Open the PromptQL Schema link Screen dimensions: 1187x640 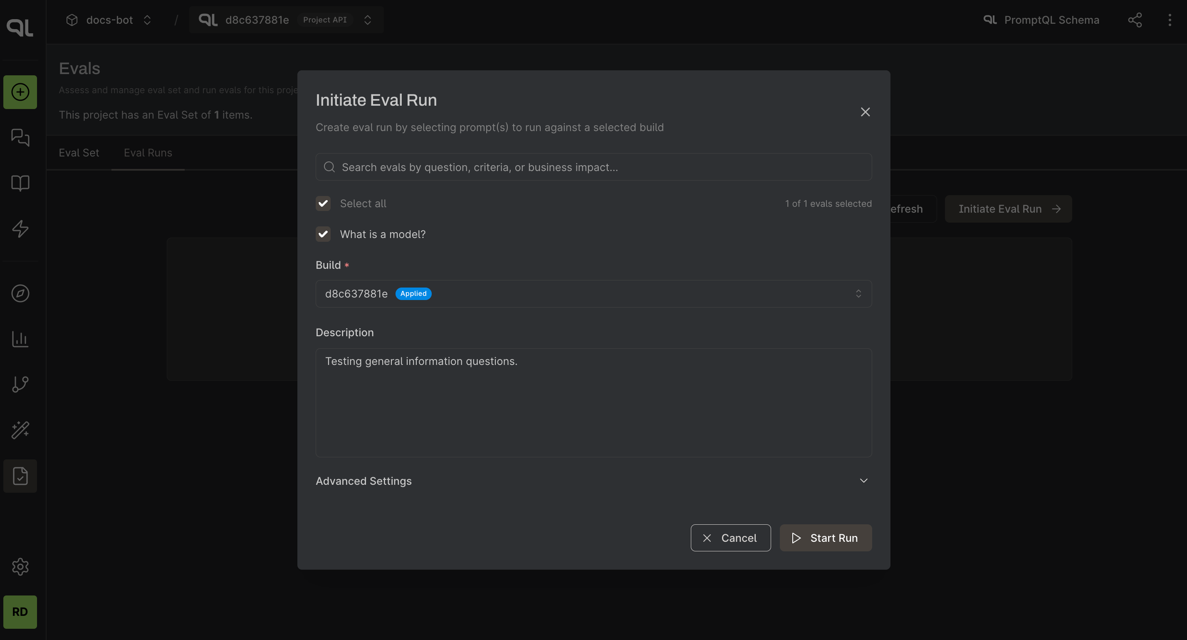[1041, 20]
